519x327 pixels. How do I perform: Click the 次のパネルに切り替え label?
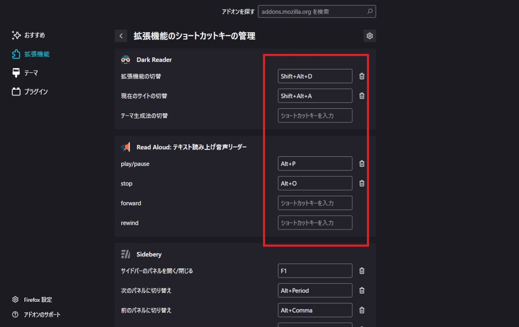click(146, 291)
